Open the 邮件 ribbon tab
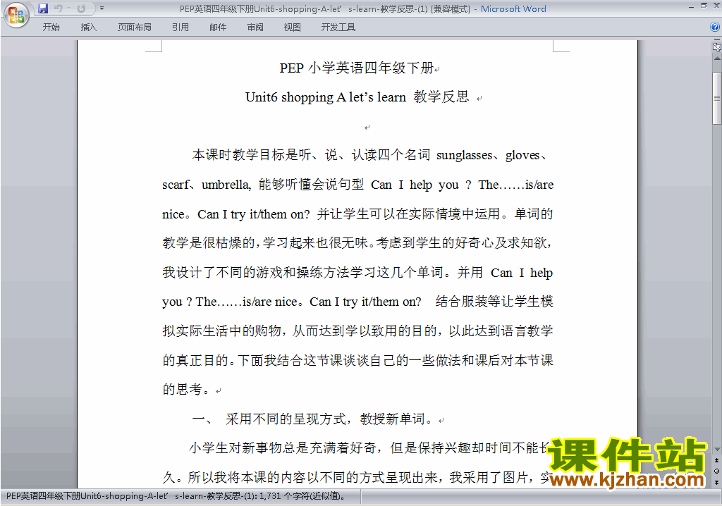Image resolution: width=722 pixels, height=506 pixels. pyautogui.click(x=218, y=27)
